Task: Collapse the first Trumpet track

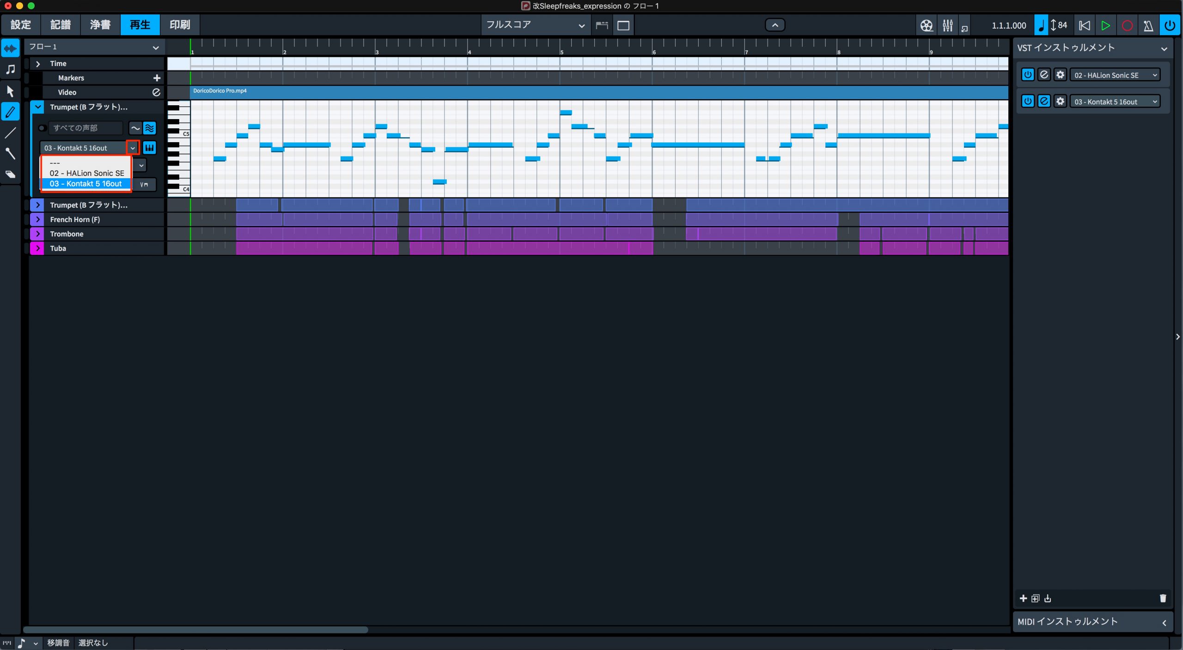Action: [38, 107]
